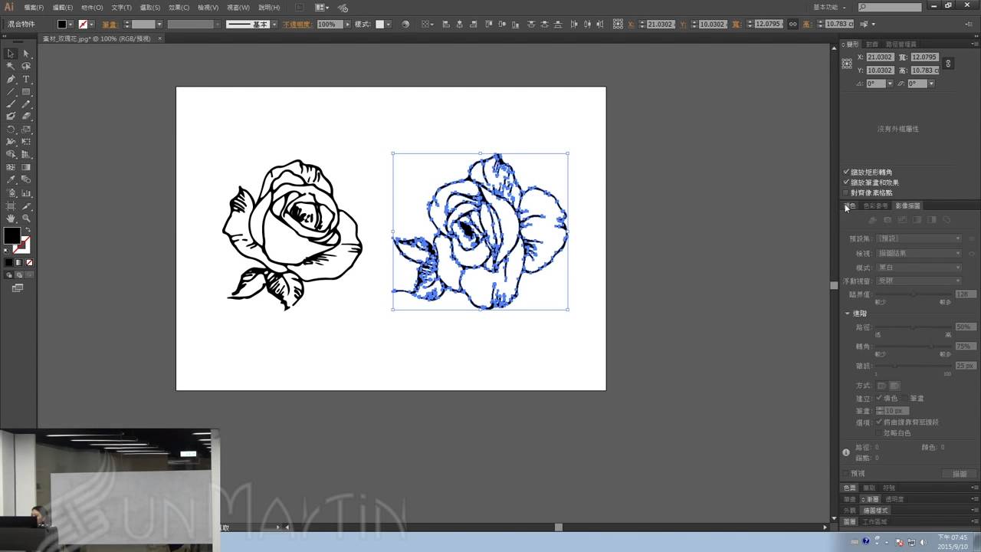
Task: Select the Rectangle tool
Action: 26,92
